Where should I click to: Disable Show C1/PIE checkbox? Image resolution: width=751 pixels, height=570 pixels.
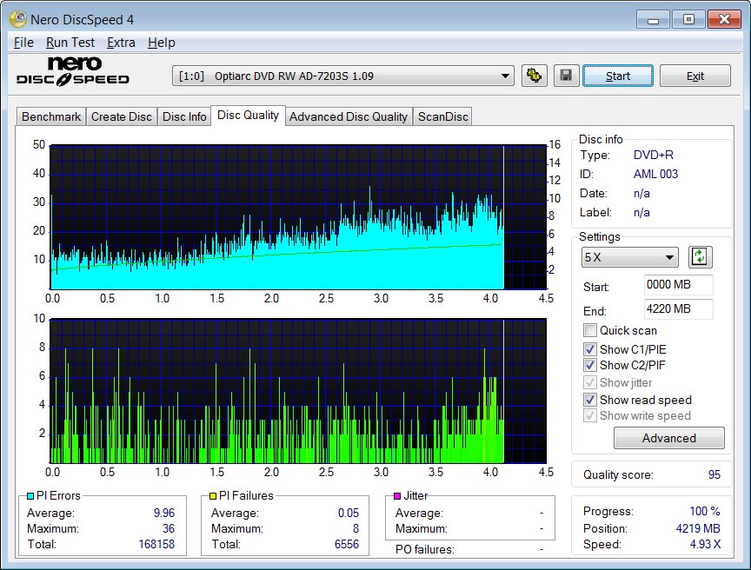pos(589,349)
